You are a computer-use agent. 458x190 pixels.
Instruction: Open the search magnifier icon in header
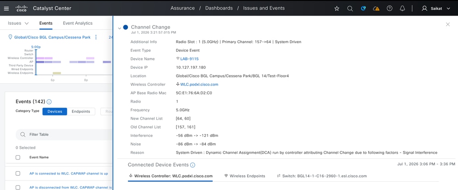point(350,8)
